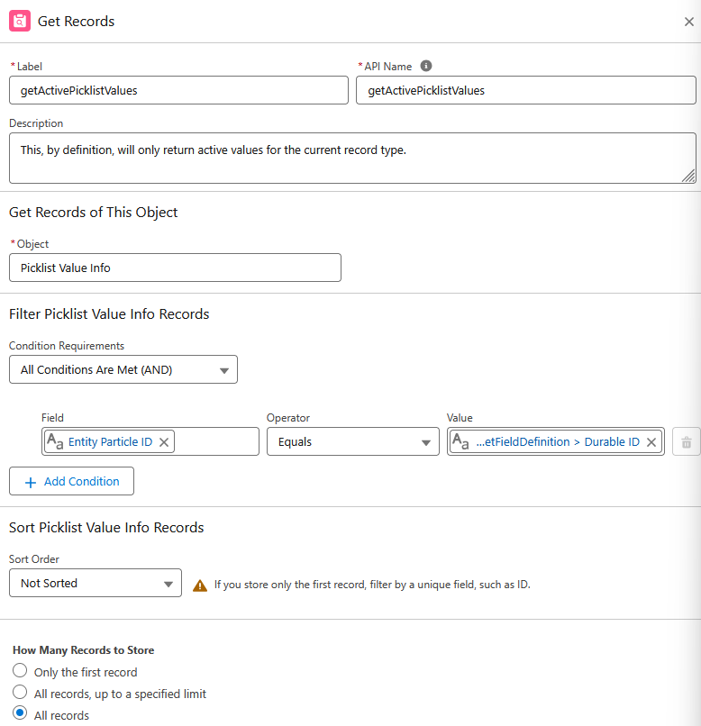Select Only the first record option

pyautogui.click(x=20, y=670)
